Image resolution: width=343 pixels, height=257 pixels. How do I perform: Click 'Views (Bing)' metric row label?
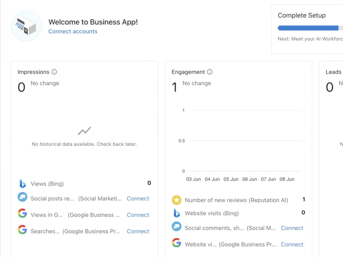[x=47, y=184]
